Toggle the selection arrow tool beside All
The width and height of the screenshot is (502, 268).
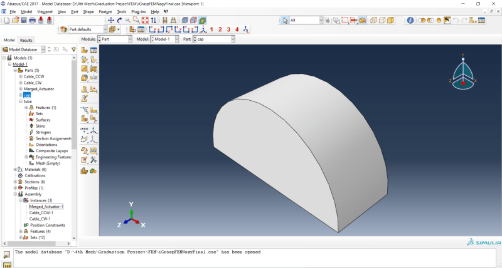[286, 21]
